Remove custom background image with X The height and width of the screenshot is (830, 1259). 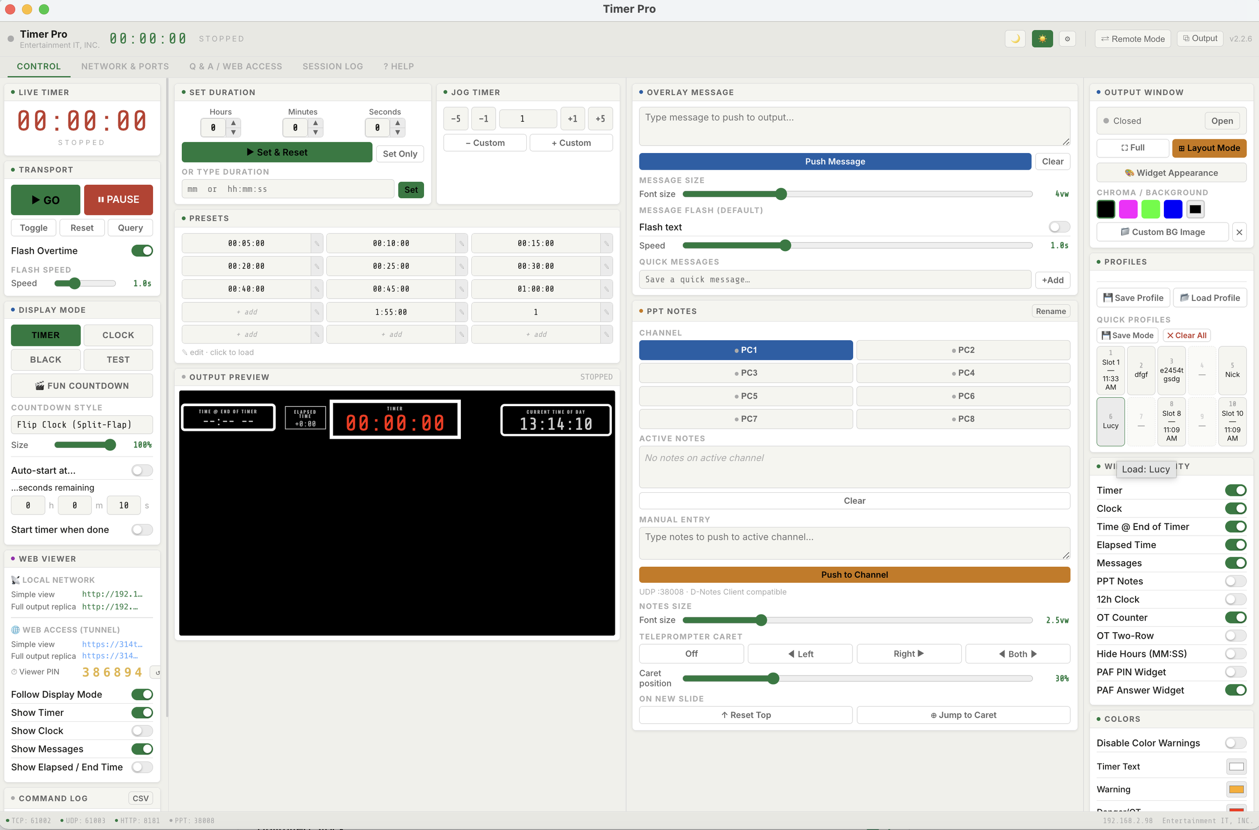(1239, 232)
